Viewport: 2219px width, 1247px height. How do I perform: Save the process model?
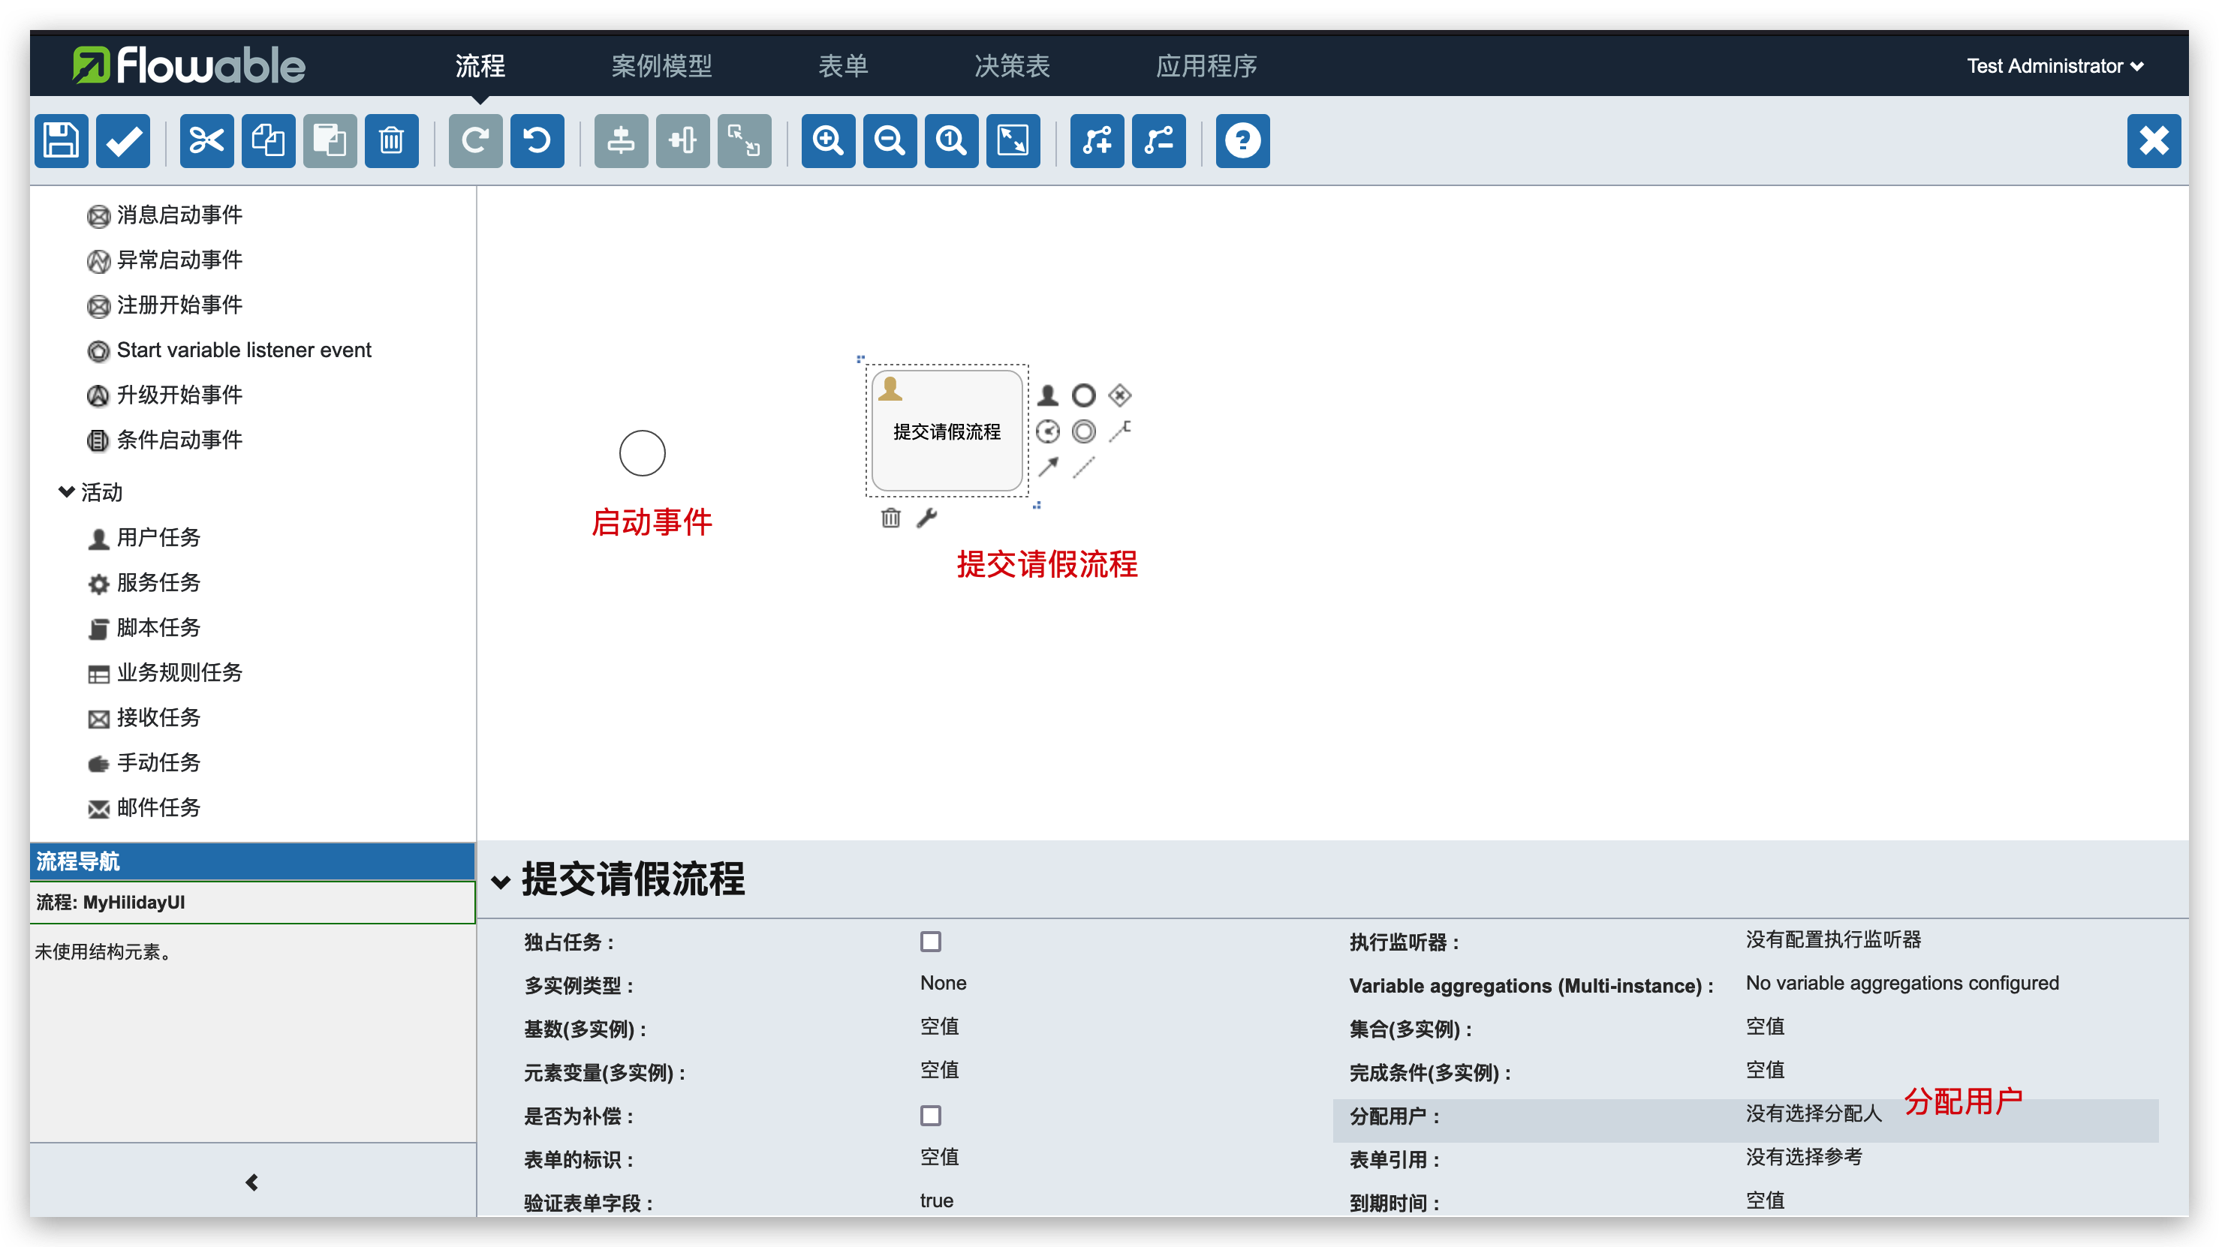[60, 140]
